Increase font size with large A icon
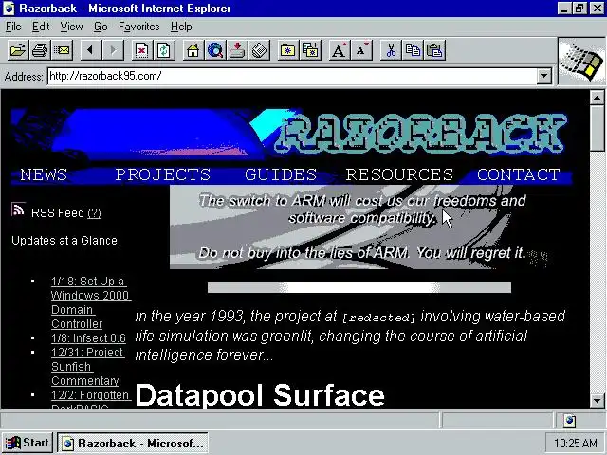Image resolution: width=607 pixels, height=455 pixels. coord(340,50)
